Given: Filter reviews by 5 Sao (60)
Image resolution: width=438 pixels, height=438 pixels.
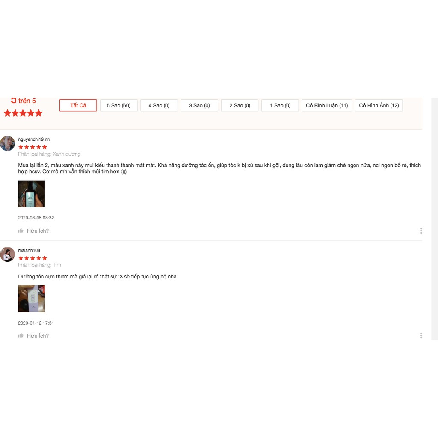Looking at the screenshot, I should (118, 105).
